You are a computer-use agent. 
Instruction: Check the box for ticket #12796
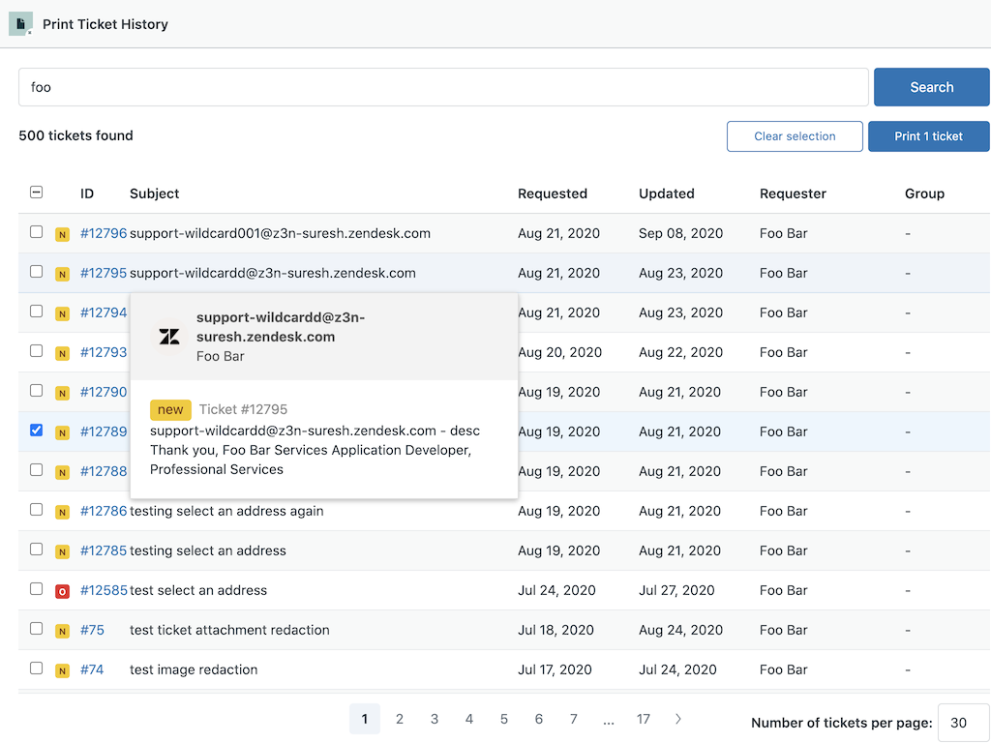tap(37, 232)
